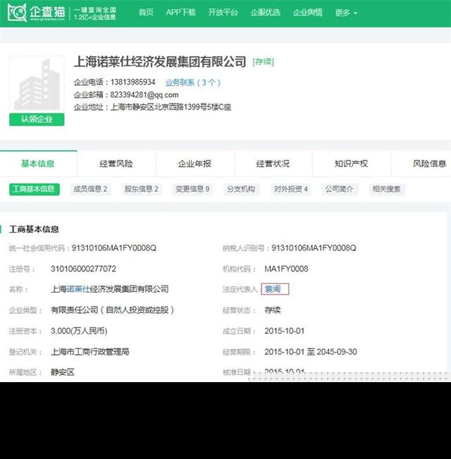Click highlighted 诺莱仕 in company name row

[78, 289]
